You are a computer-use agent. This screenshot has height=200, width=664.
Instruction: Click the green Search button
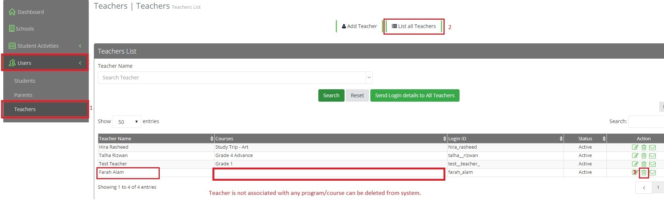pyautogui.click(x=331, y=95)
